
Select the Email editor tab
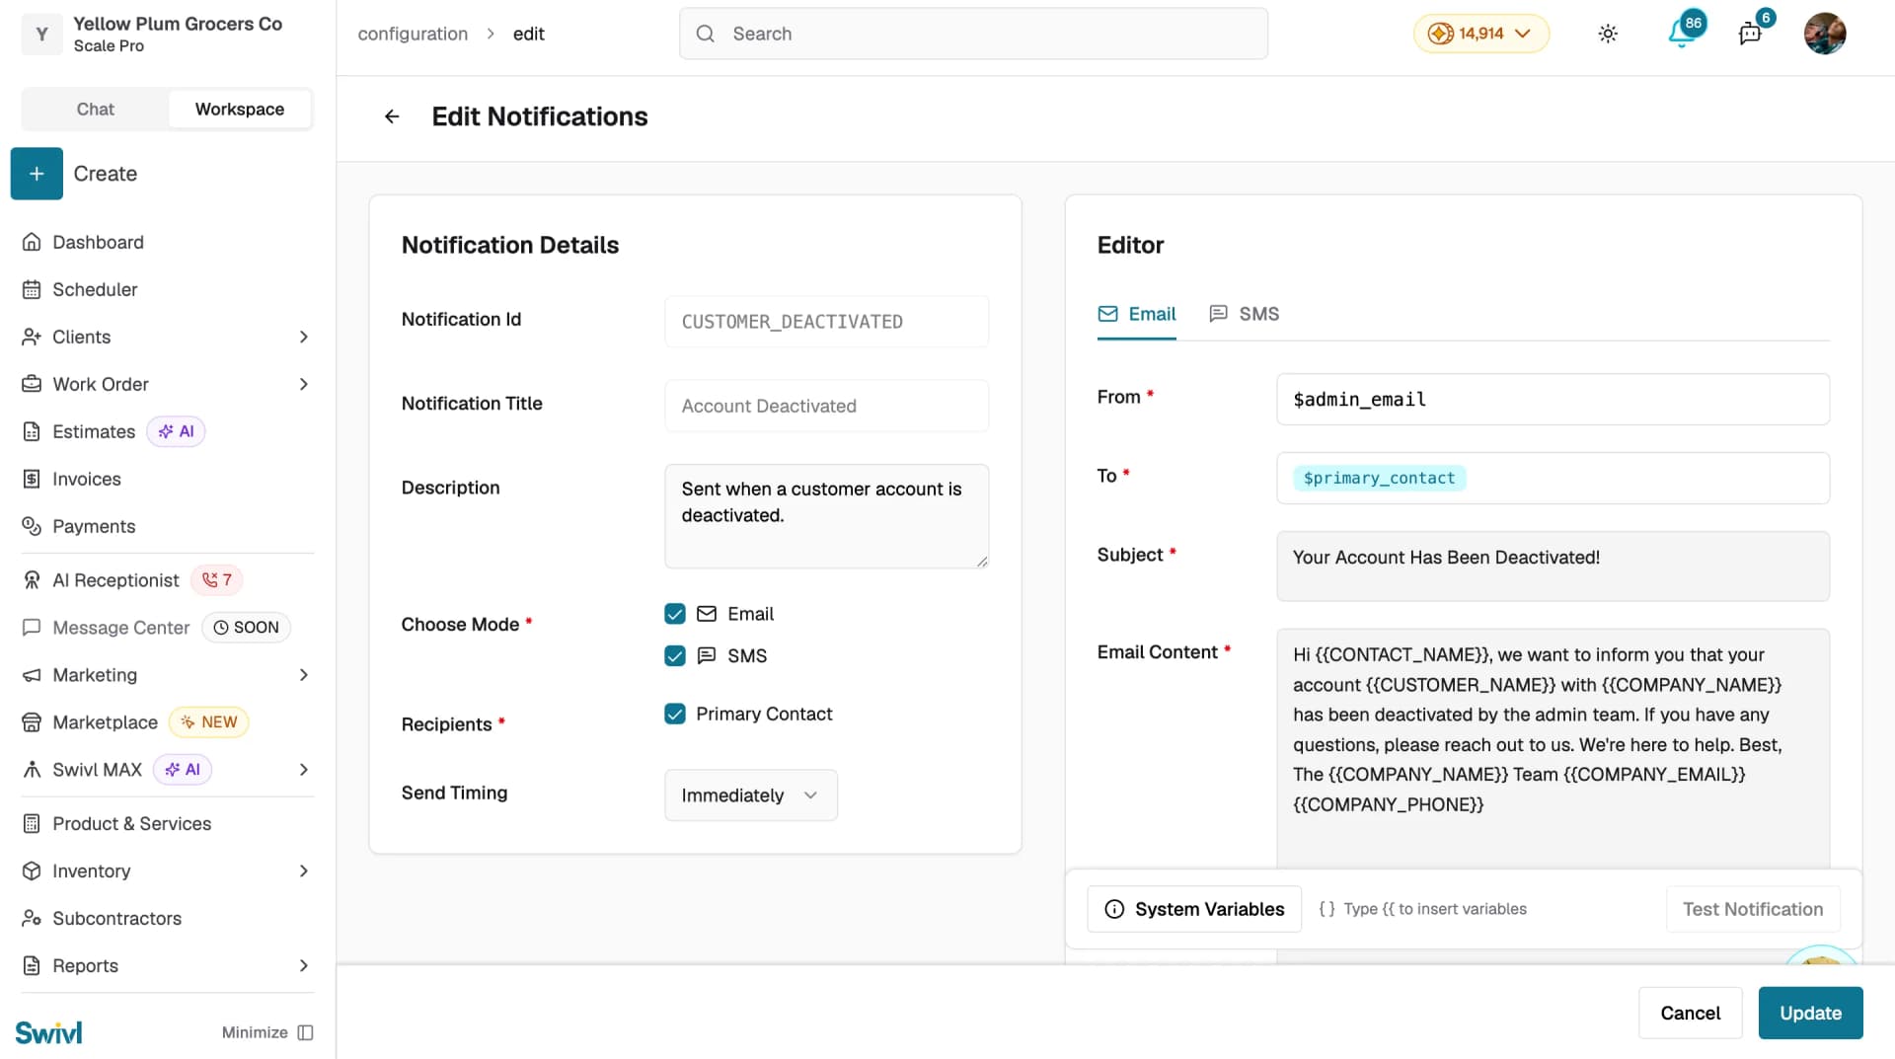1137,314
